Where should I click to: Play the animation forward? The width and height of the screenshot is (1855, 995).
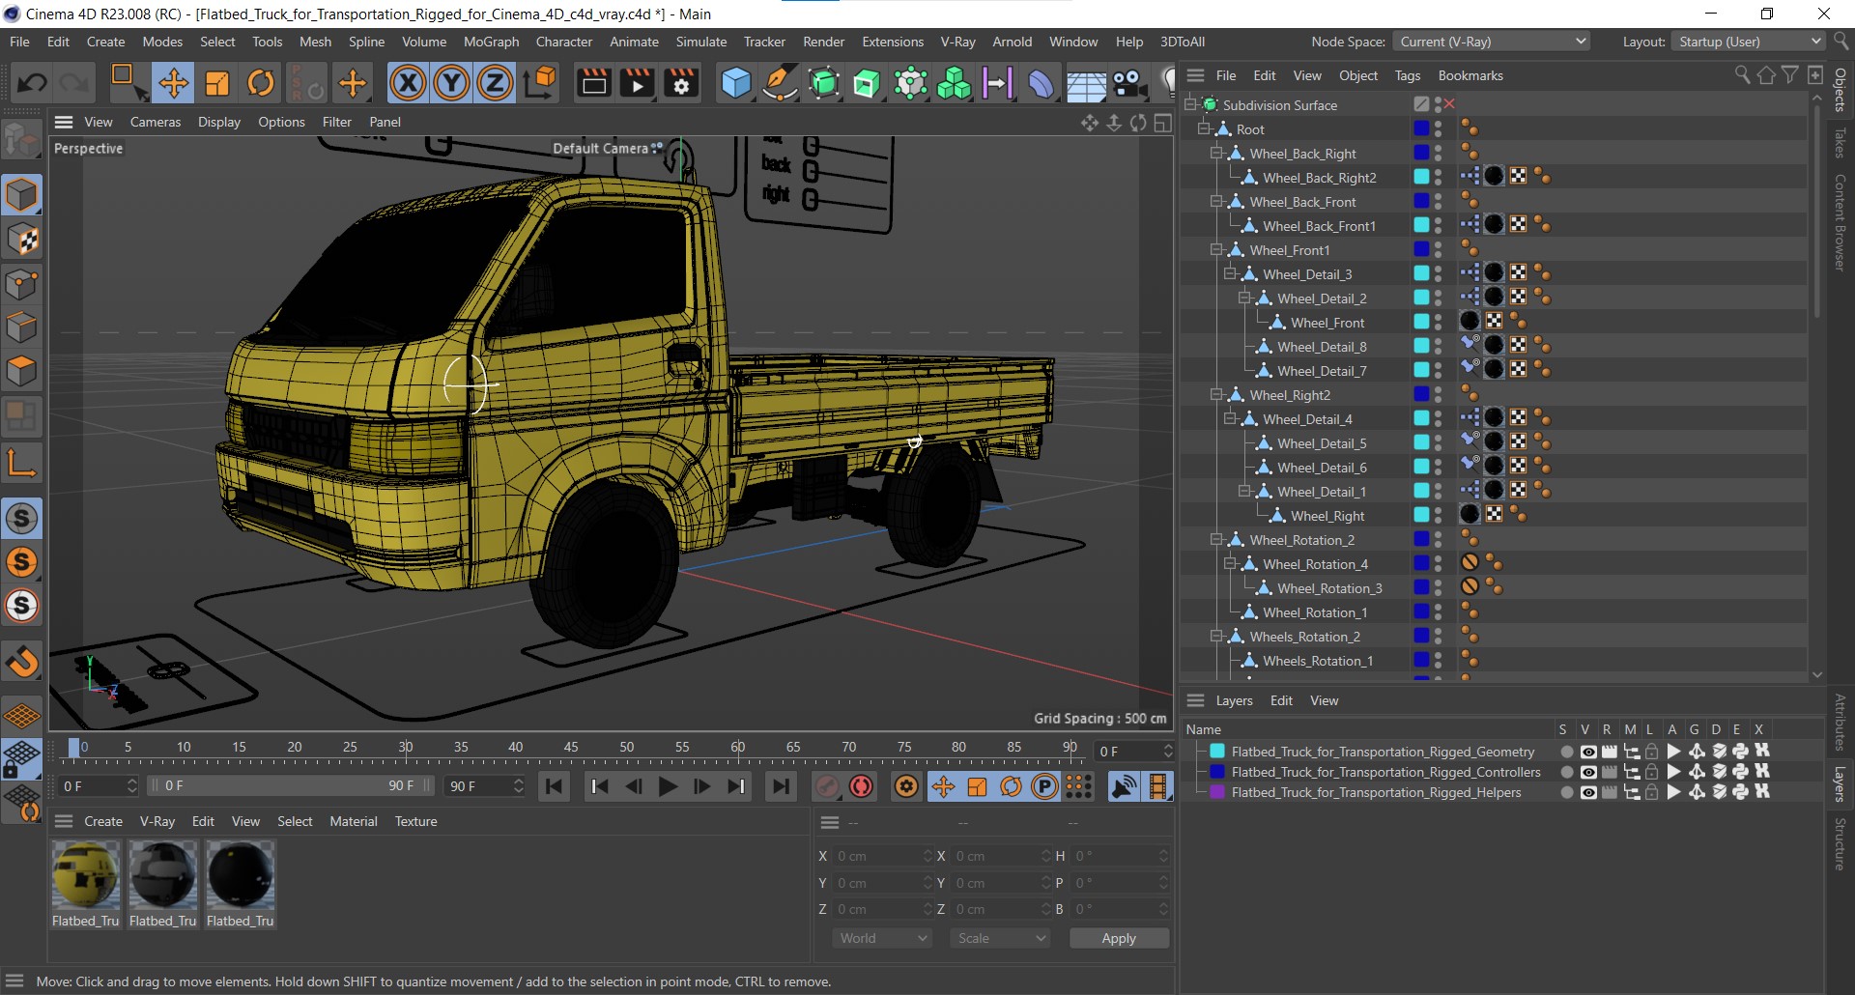(x=668, y=786)
